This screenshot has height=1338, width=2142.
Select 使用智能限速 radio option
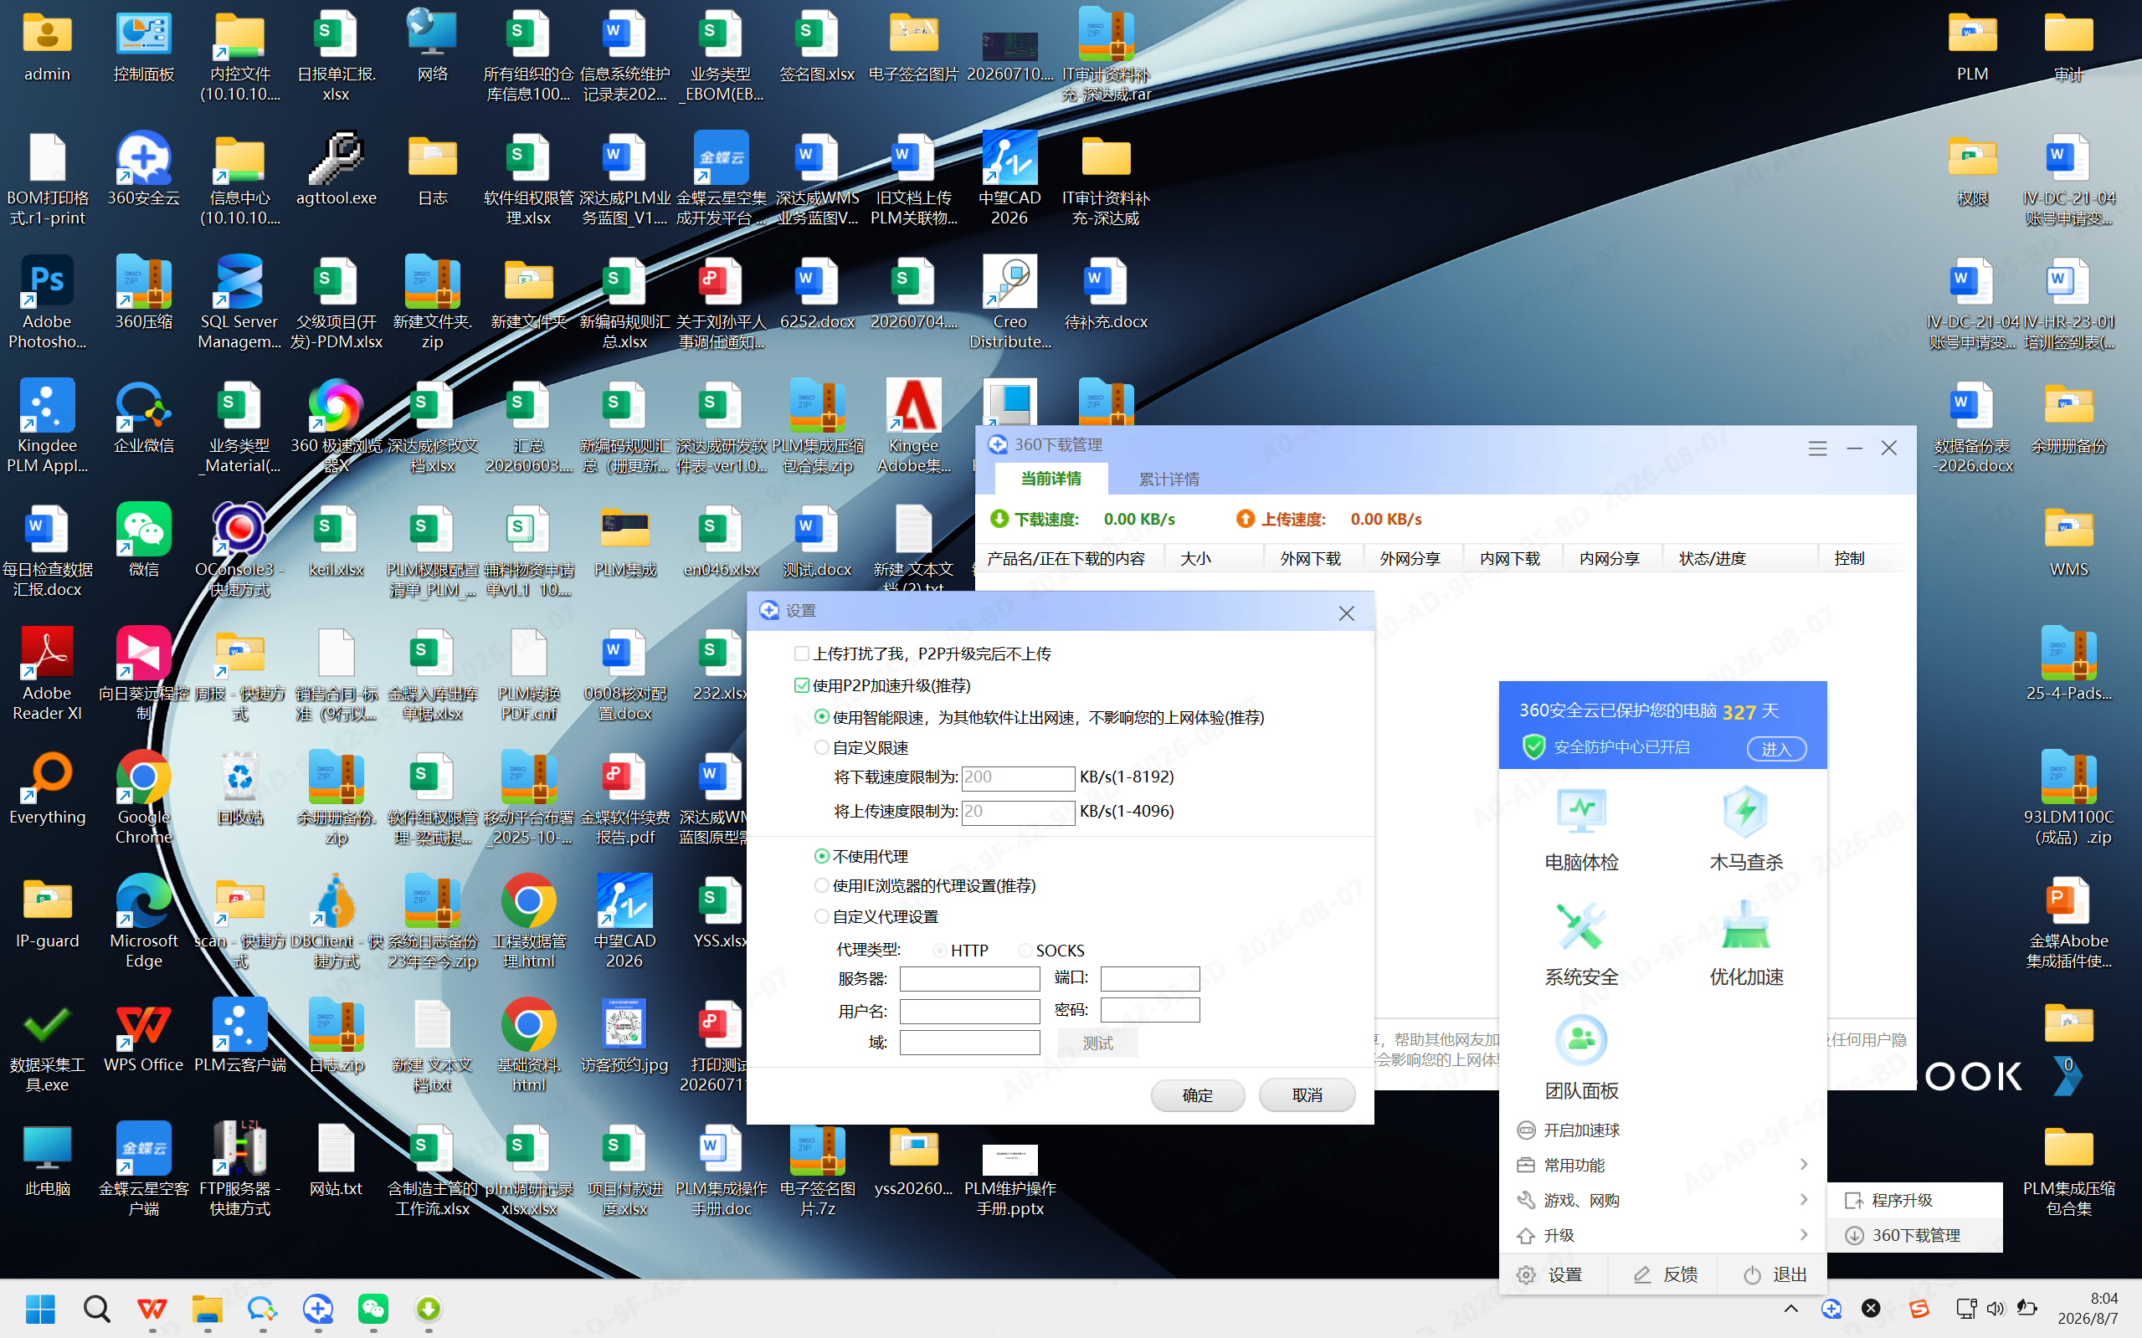point(821,717)
